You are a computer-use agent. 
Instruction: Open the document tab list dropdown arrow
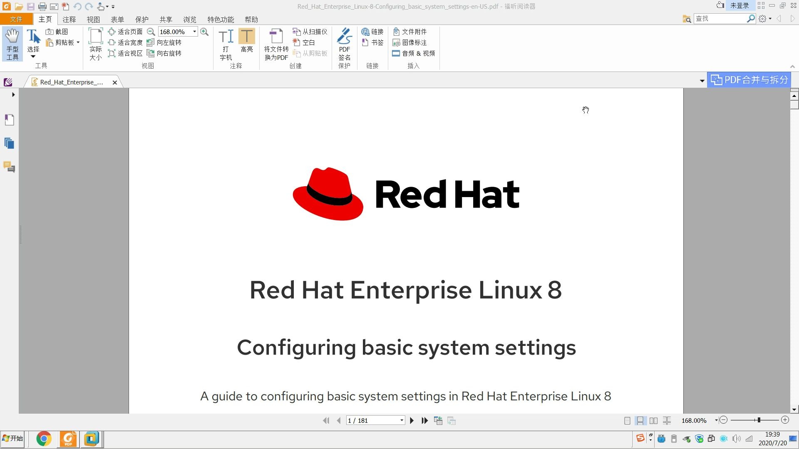click(702, 81)
